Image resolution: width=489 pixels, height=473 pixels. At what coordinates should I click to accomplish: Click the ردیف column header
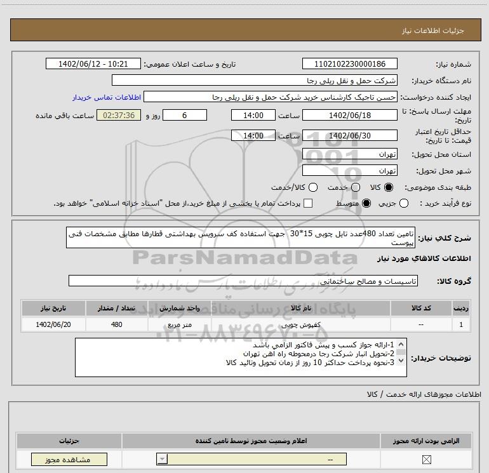click(461, 308)
